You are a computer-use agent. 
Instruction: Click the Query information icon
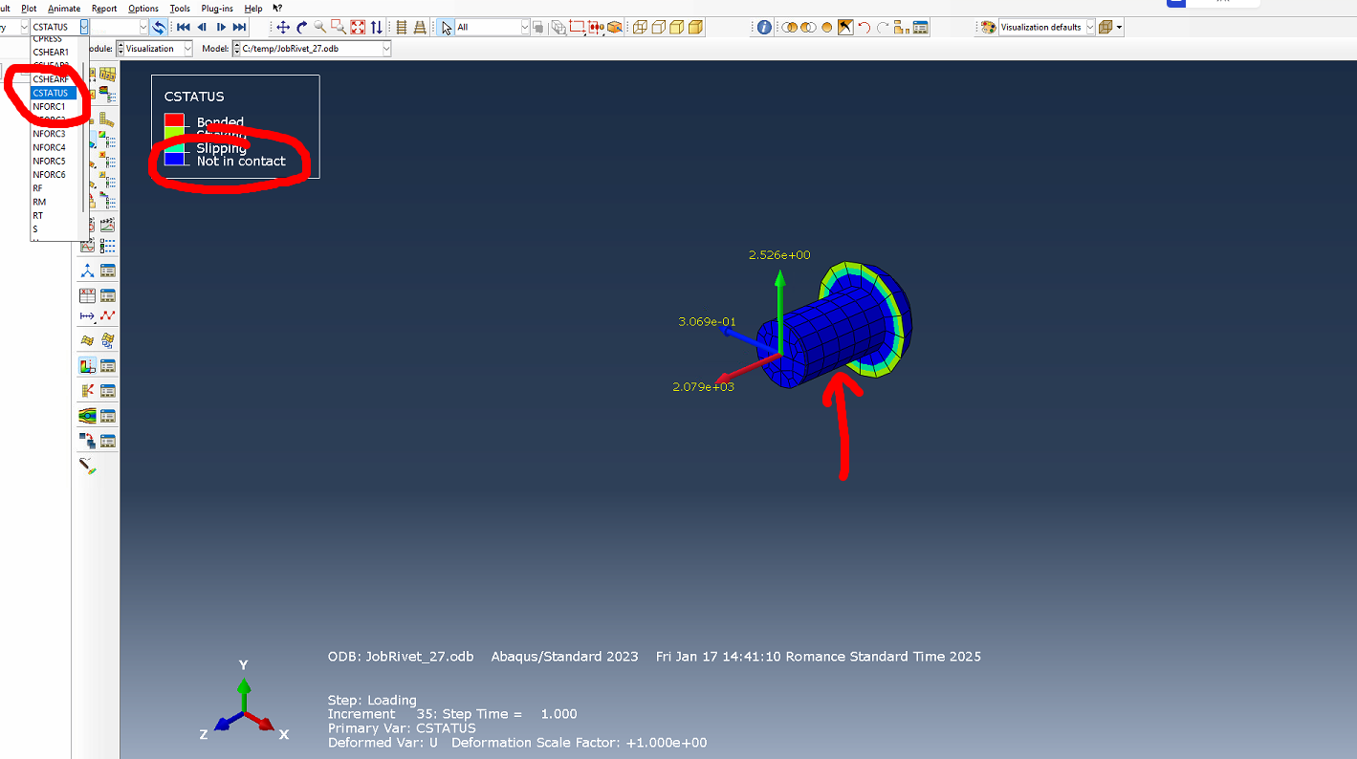(x=764, y=27)
